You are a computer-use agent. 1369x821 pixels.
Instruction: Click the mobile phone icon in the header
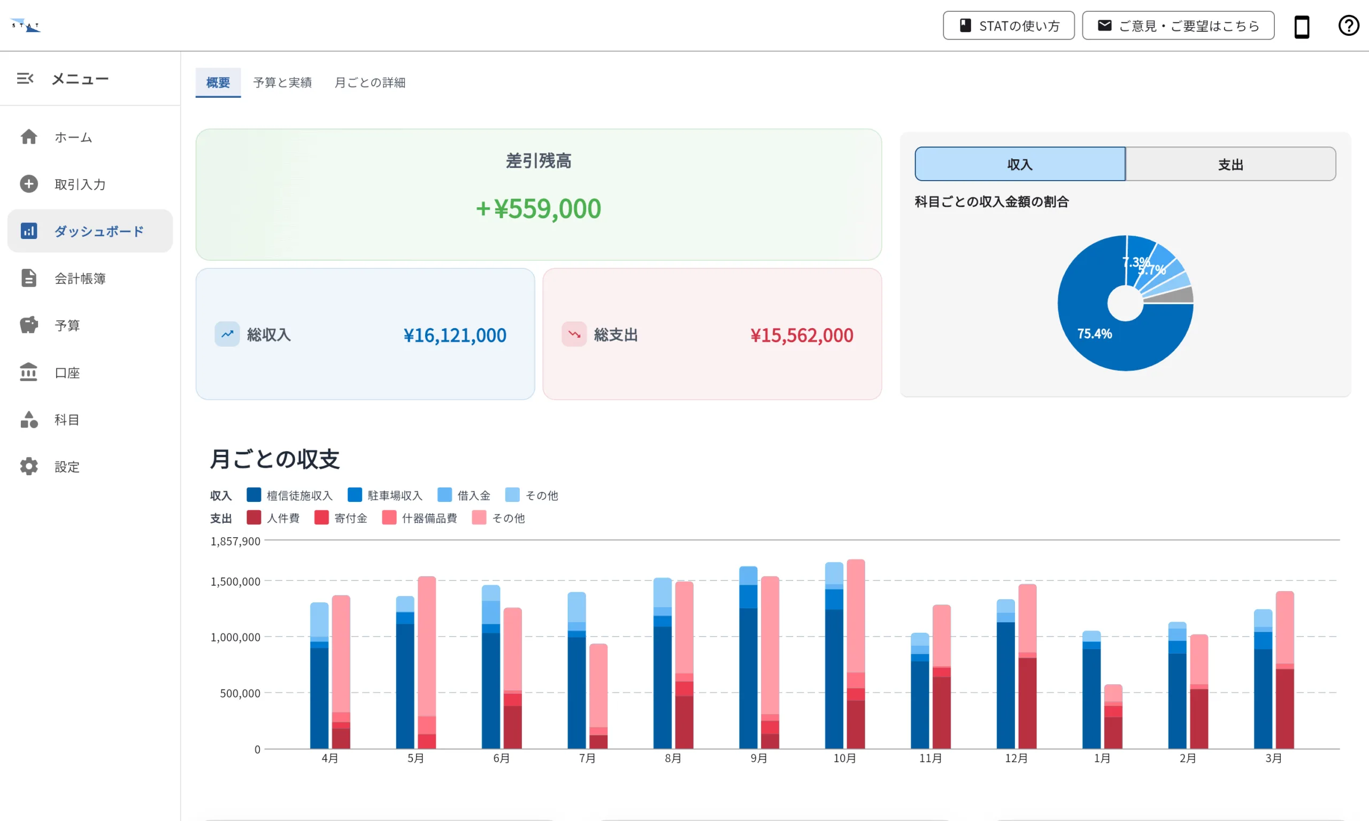click(1302, 26)
